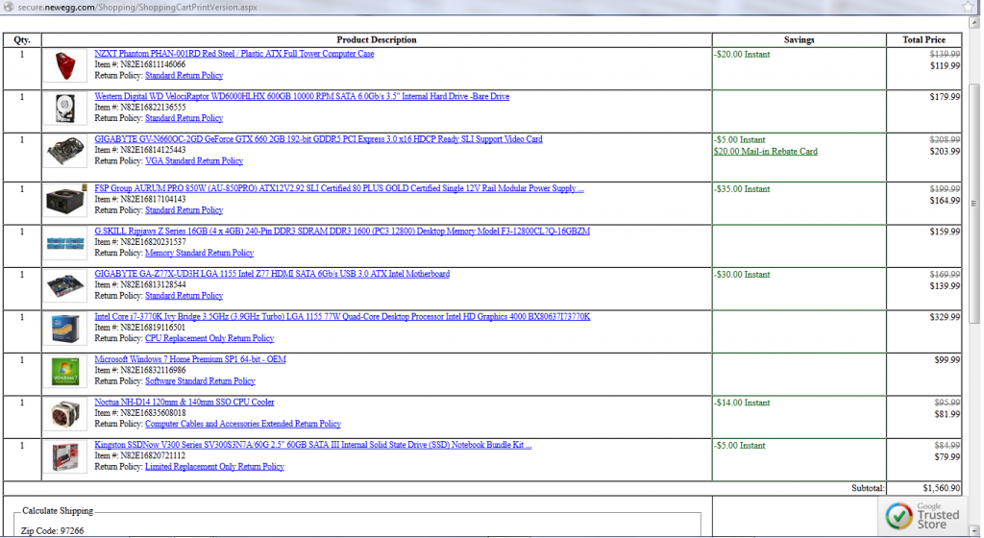Open Computer Cables and Accessories Extended Return Policy
The image size is (984, 538).
tap(243, 424)
